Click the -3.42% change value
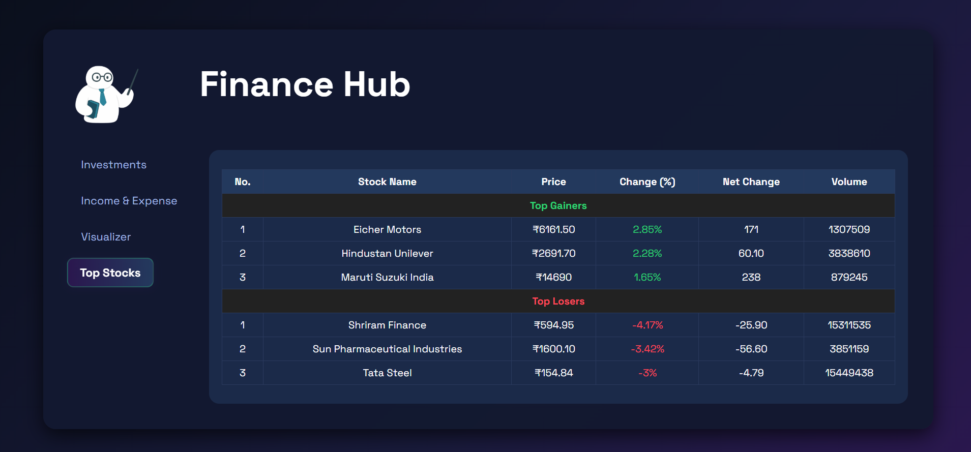The image size is (971, 452). 647,349
